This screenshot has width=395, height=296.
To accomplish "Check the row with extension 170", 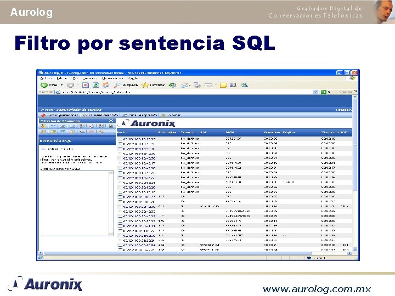I will click(x=120, y=221).
